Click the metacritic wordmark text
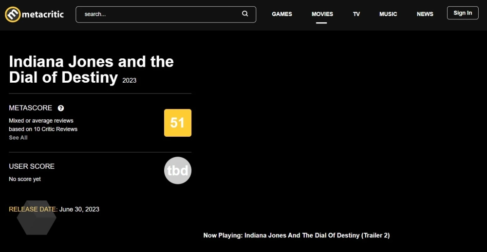Viewport: 487px width, 252px height. (43, 15)
